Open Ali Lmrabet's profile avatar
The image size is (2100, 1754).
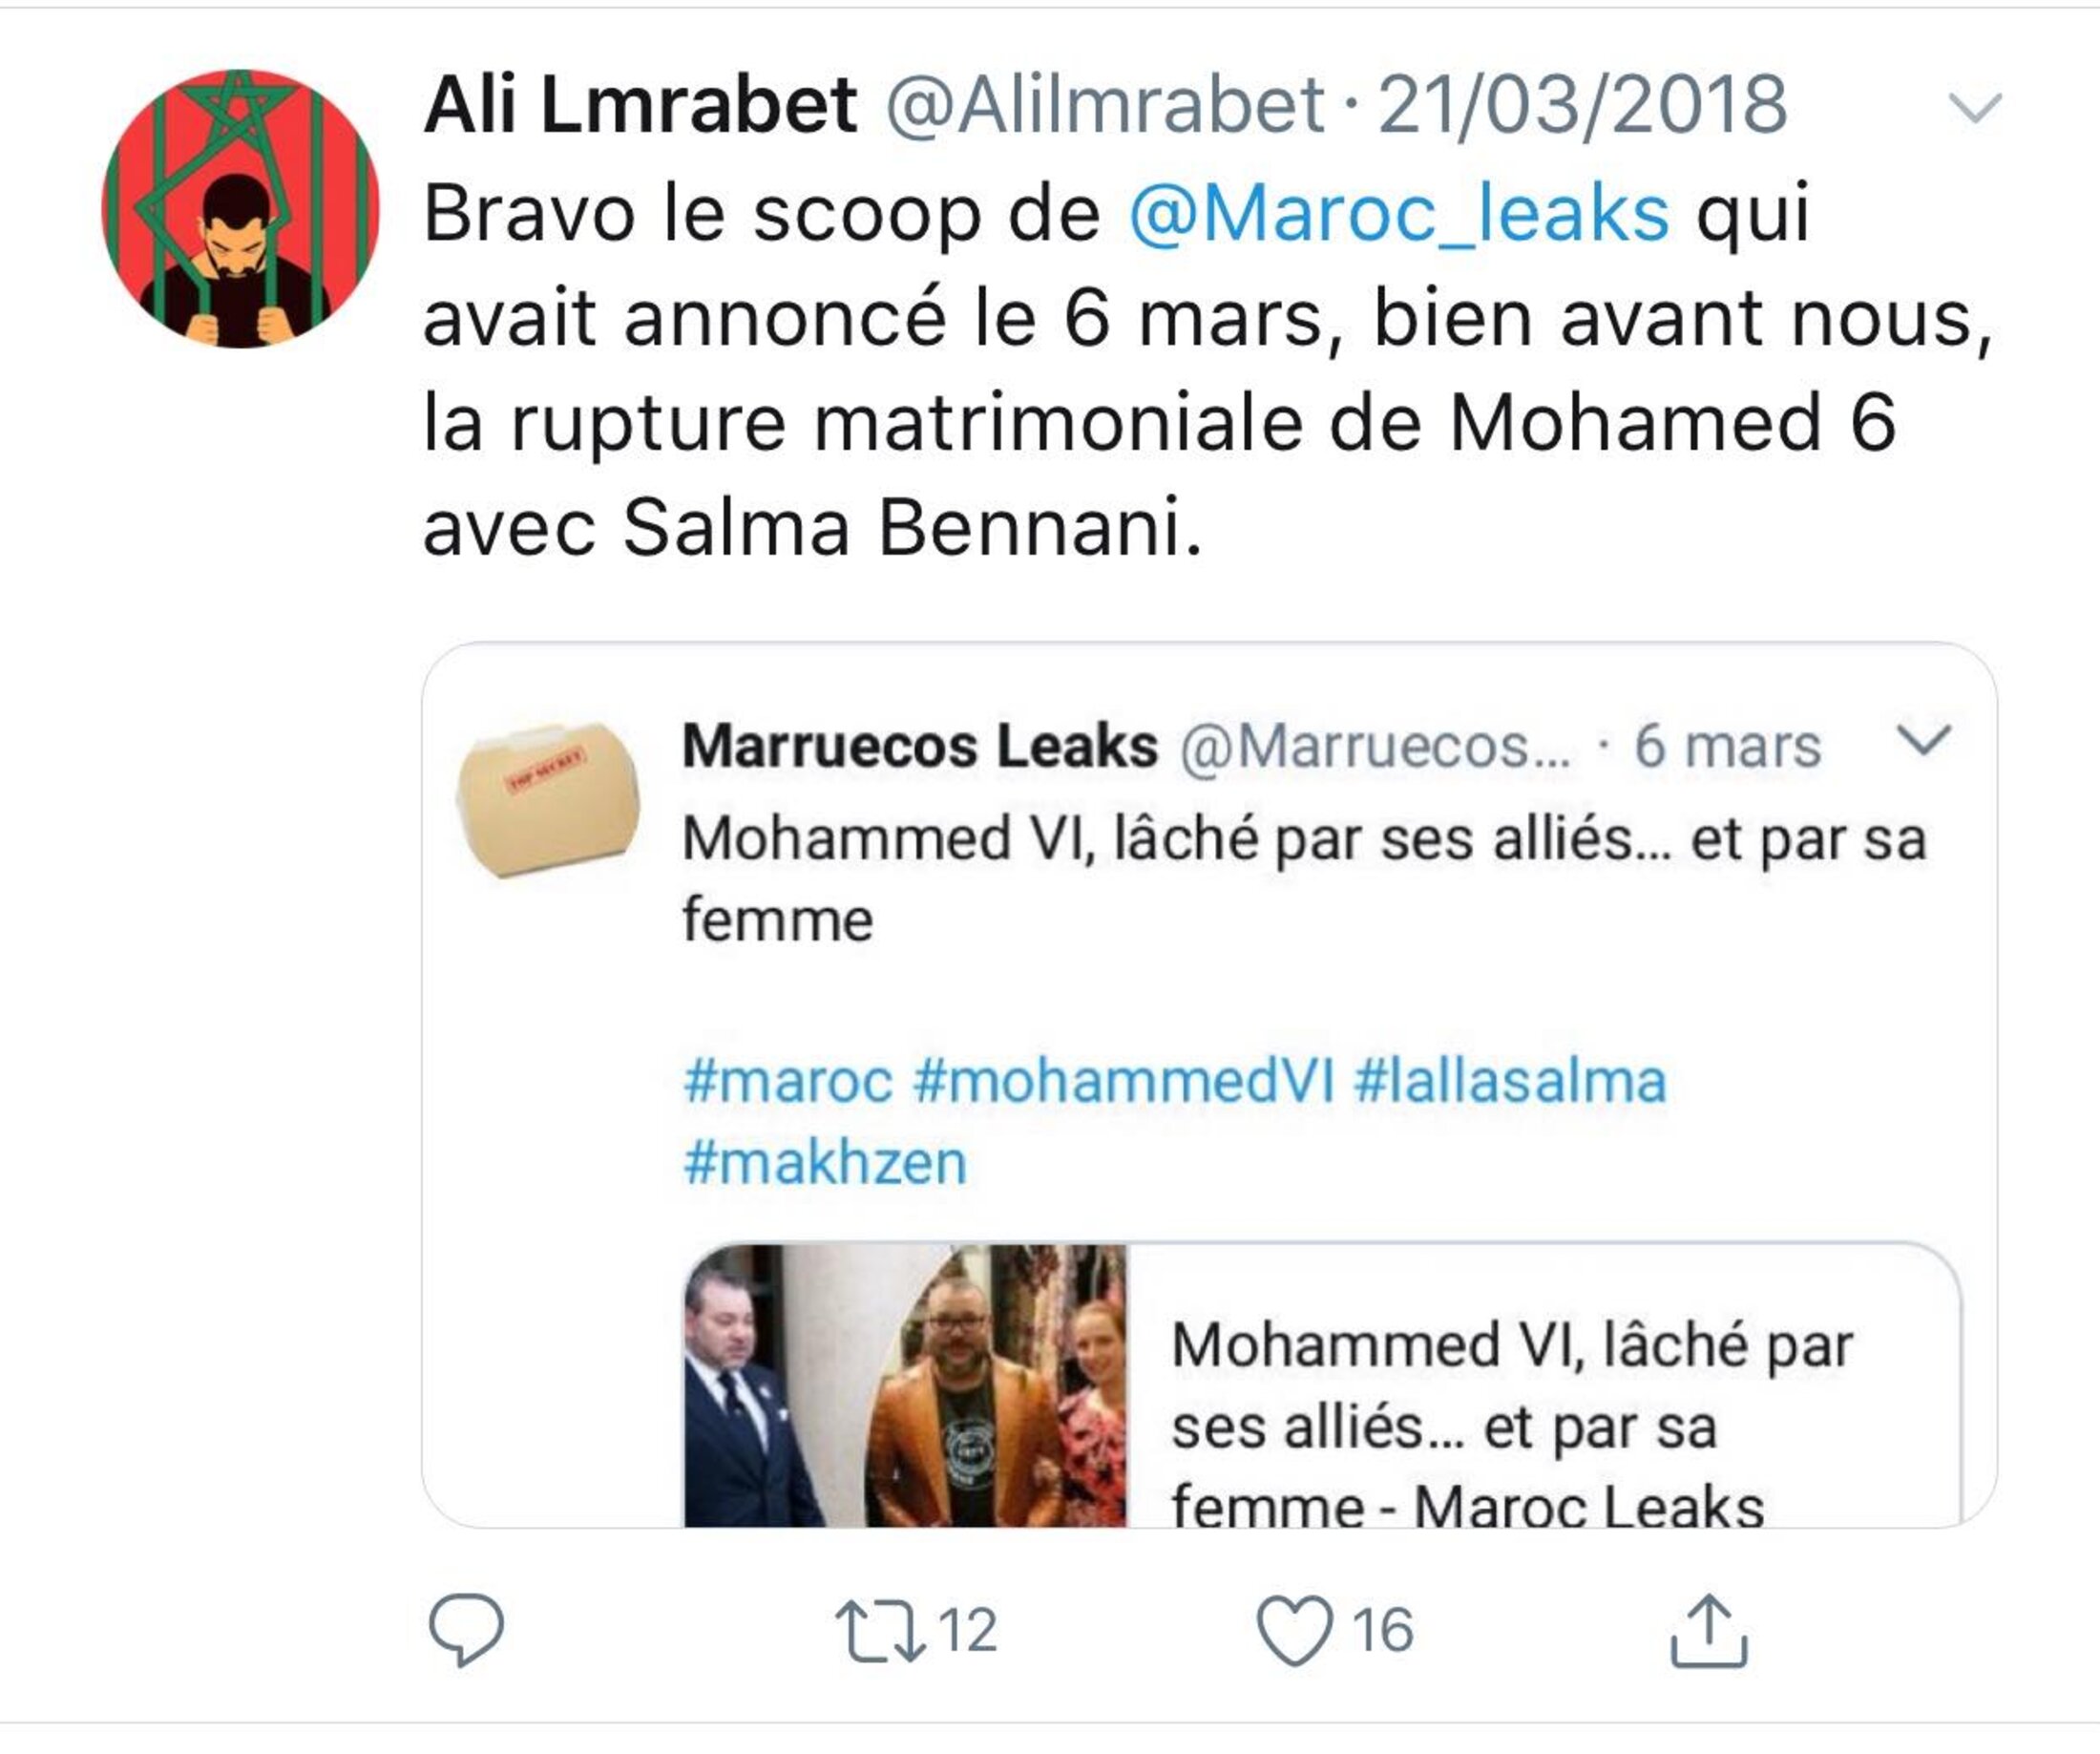(240, 209)
